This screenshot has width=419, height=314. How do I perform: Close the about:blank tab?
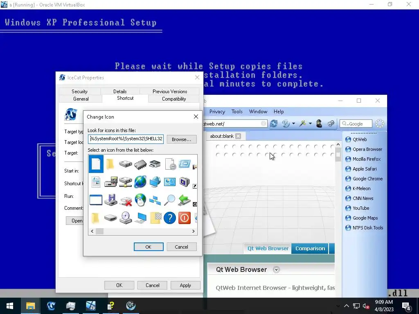238,136
